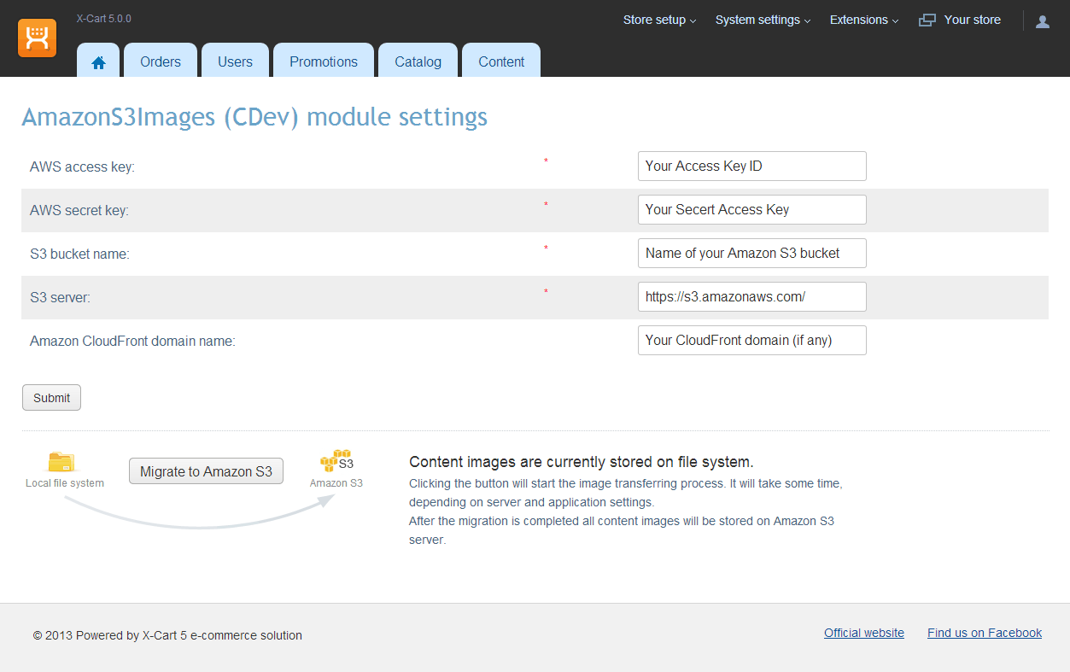
Task: Open the Find us on Facebook link
Action: coord(985,633)
